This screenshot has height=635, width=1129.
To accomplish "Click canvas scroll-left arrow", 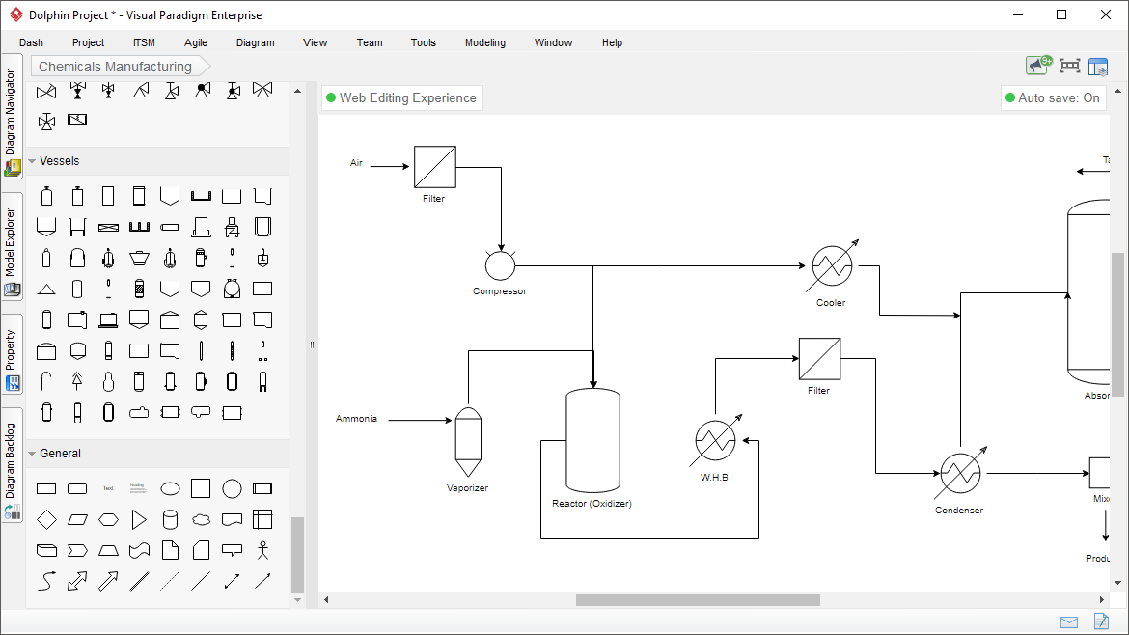I will pos(326,599).
